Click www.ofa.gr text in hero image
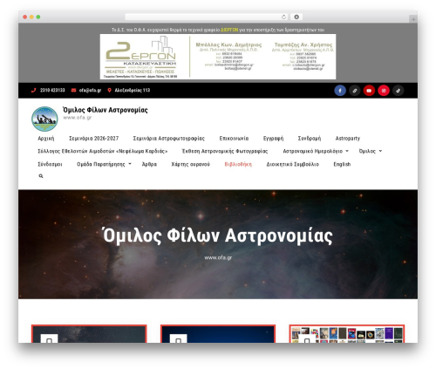 click(x=218, y=257)
